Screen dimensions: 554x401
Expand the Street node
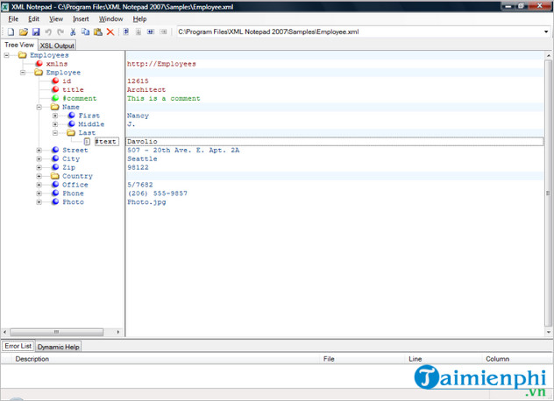[x=39, y=150]
